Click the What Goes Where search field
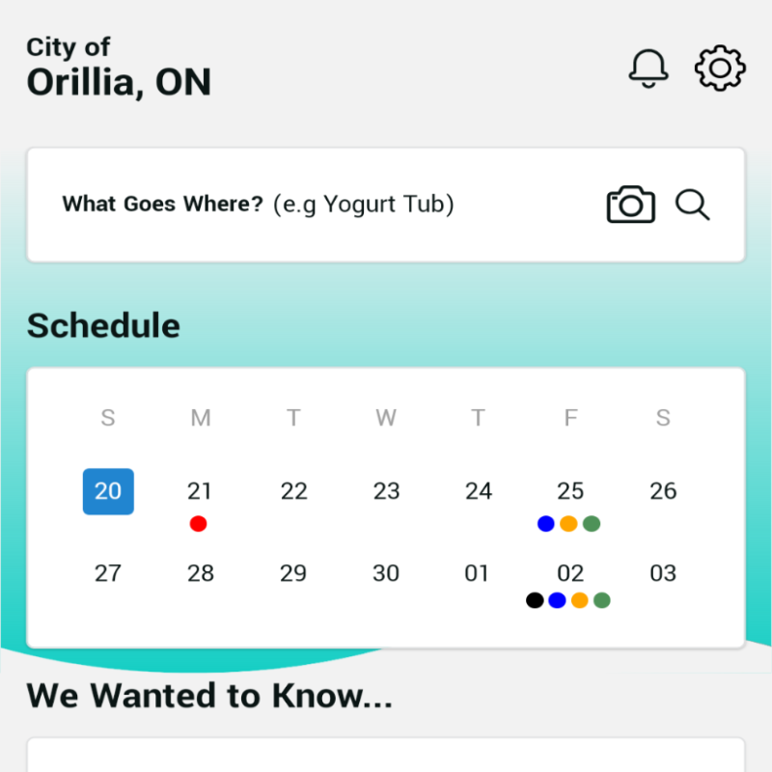 point(386,205)
